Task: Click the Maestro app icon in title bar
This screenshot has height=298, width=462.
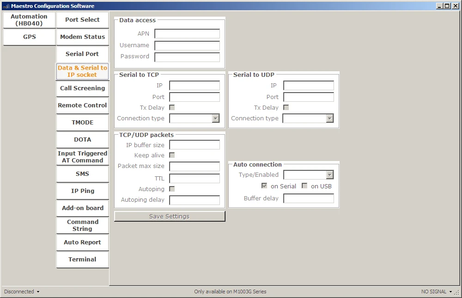Action: [x=6, y=6]
